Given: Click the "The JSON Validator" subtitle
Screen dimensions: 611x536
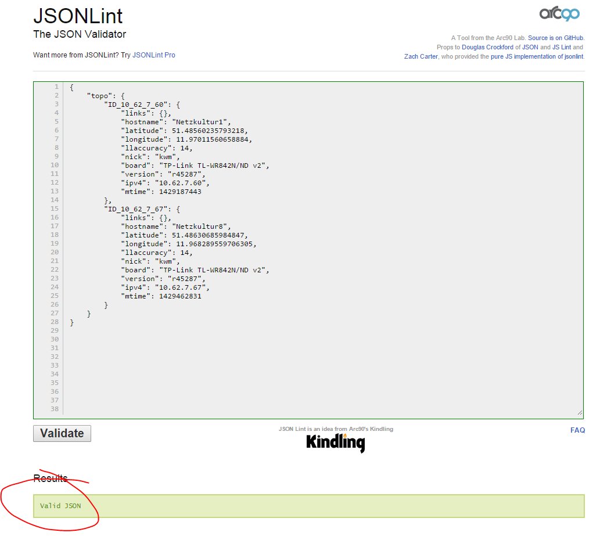Looking at the screenshot, I should pyautogui.click(x=80, y=34).
